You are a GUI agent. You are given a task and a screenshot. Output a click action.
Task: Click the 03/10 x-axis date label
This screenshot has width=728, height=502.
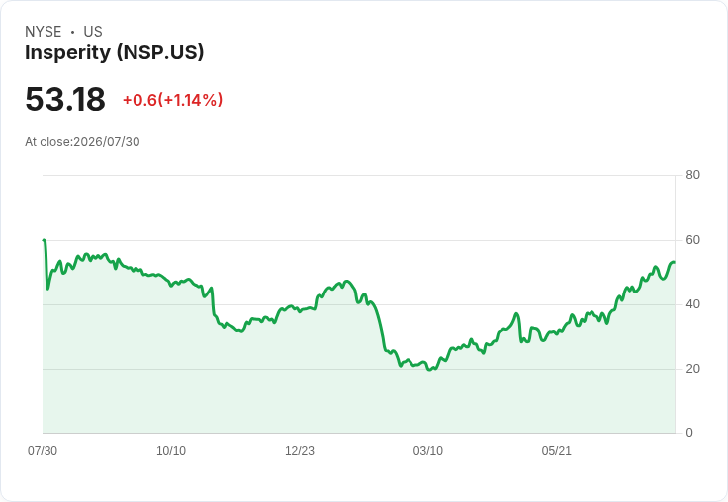coord(428,451)
